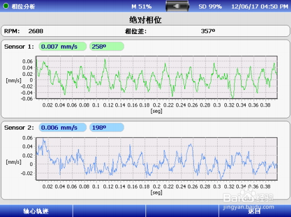Click the battery charging plug icon
The width and height of the screenshot is (291, 217).
177,6
